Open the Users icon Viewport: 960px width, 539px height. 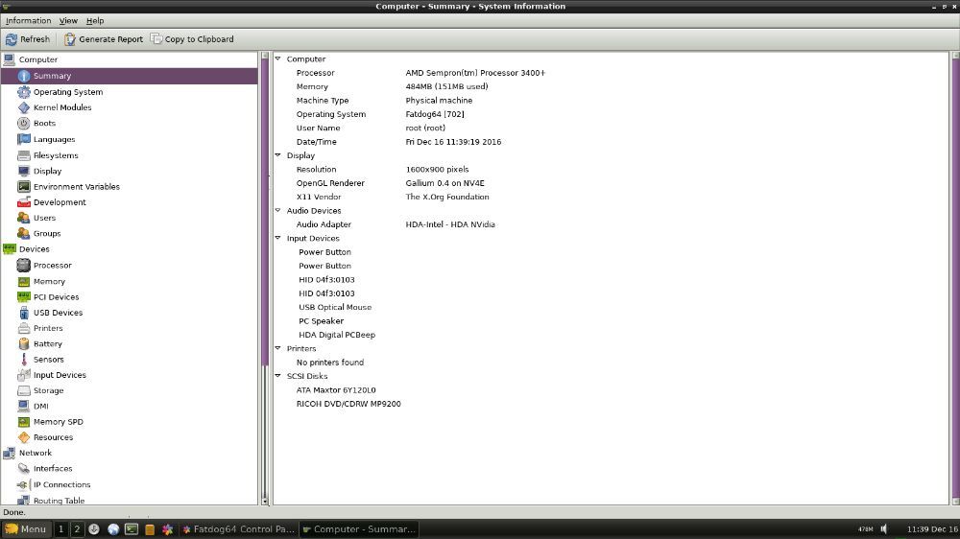(x=24, y=218)
